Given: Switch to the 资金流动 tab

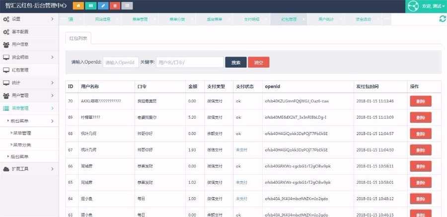Looking at the screenshot, I should (364, 19).
